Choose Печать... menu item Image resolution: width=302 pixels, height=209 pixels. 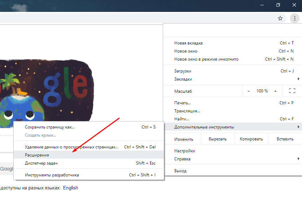[233, 103]
